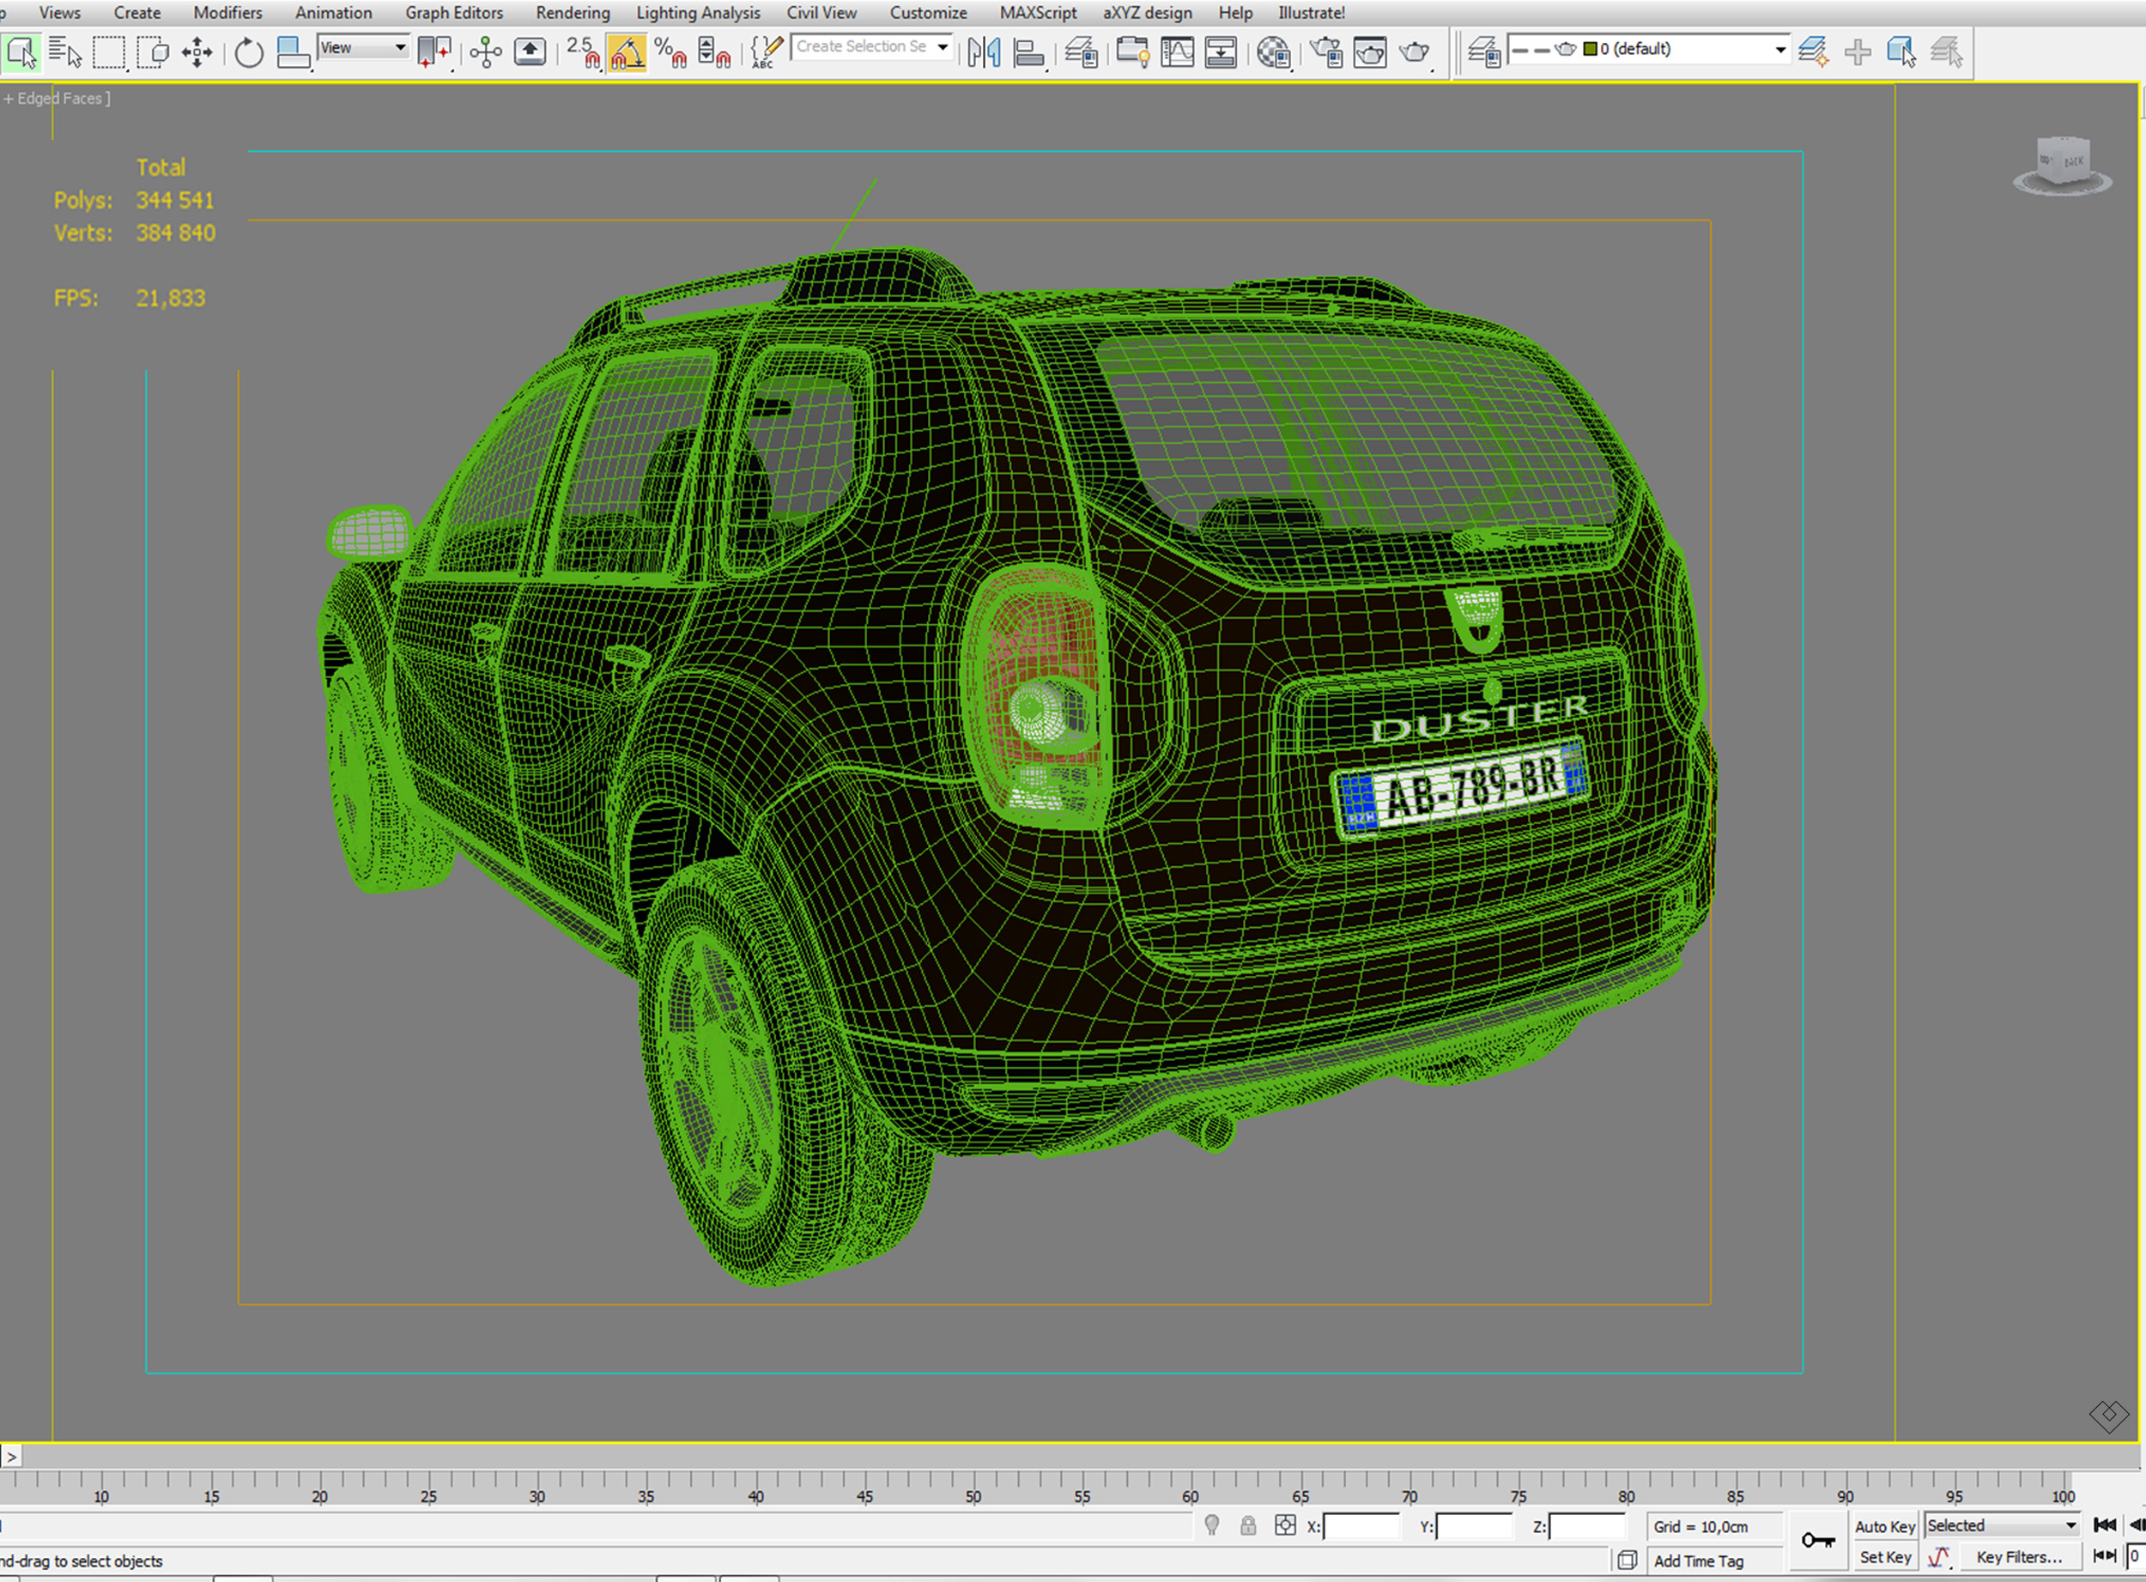Open the Customize menu
The width and height of the screenshot is (2146, 1582).
[x=928, y=13]
